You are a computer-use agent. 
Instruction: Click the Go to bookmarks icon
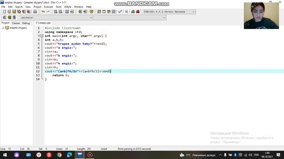(14, 18)
